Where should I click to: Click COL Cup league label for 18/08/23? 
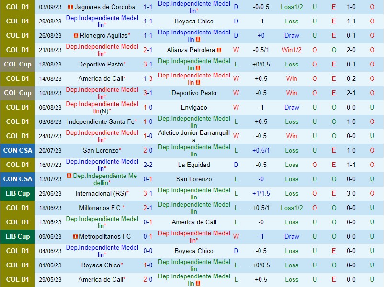(18, 65)
